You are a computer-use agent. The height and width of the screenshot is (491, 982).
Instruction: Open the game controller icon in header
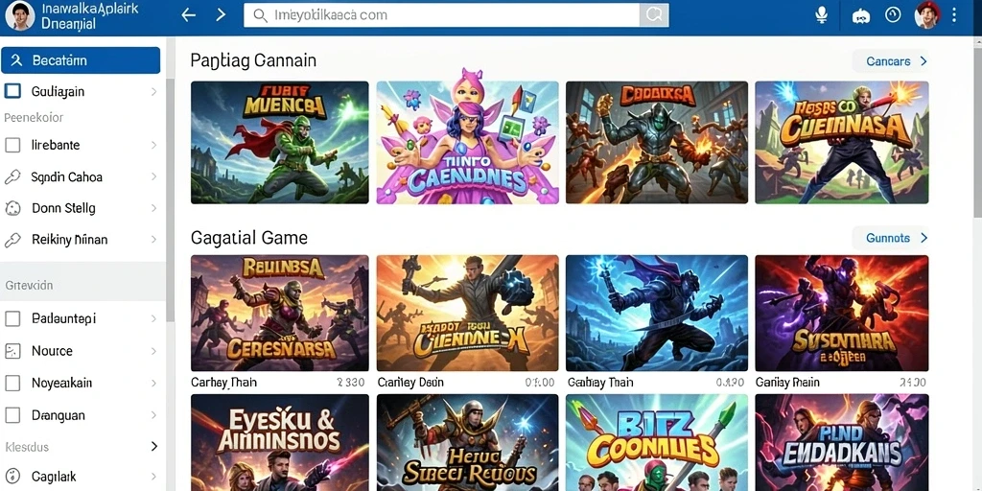[x=861, y=15]
